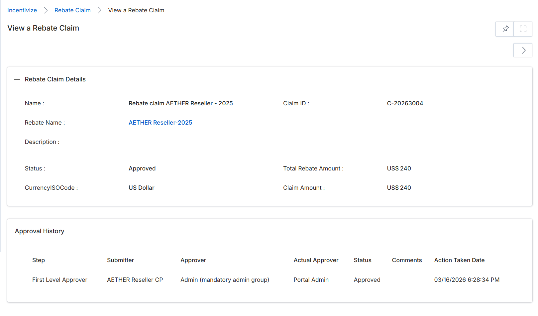Click the CurrencyISOCode field label
538x316 pixels.
[52, 188]
